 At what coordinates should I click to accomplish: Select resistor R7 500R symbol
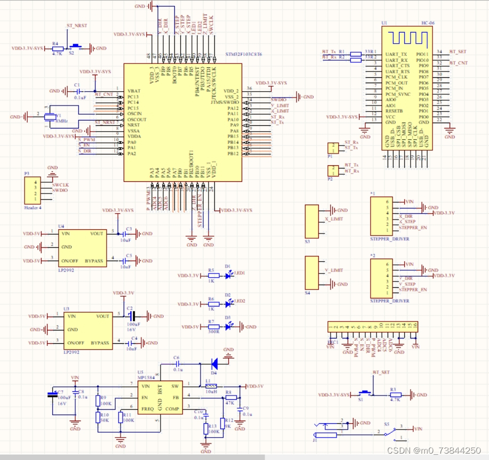(x=214, y=327)
